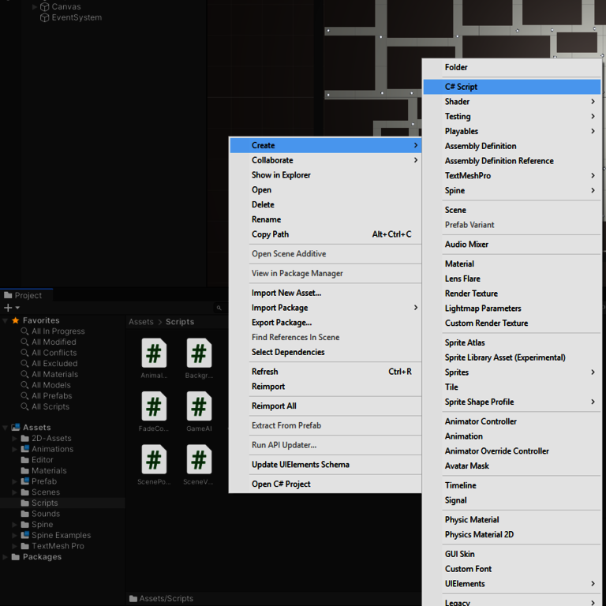The width and height of the screenshot is (606, 606).
Task: Open the Sprites submenu
Action: (x=511, y=372)
